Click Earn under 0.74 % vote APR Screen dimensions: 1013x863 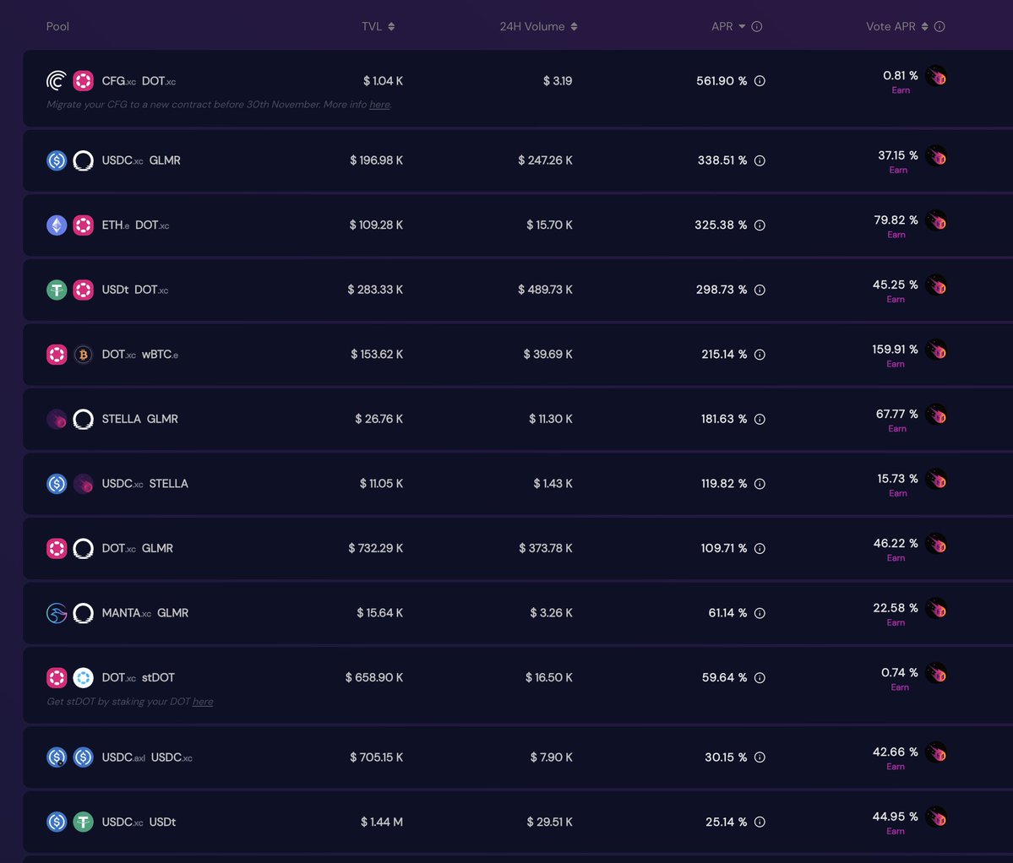pyautogui.click(x=900, y=687)
